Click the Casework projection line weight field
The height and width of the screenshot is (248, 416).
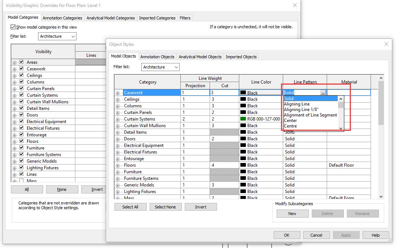coord(195,93)
